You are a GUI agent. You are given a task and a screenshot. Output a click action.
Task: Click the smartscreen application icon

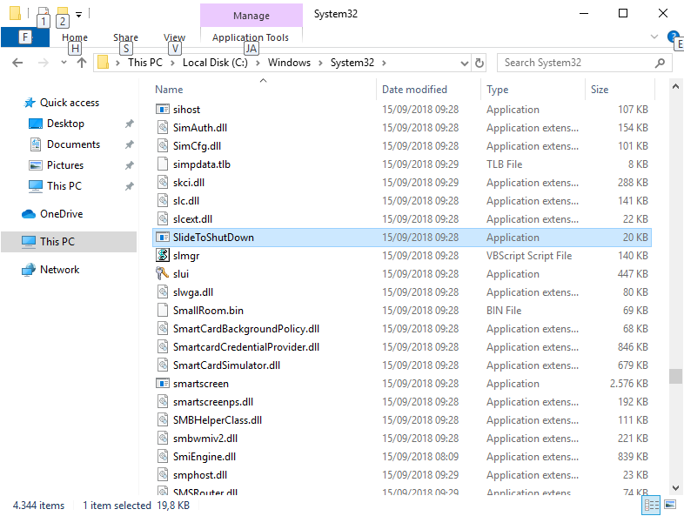click(162, 384)
